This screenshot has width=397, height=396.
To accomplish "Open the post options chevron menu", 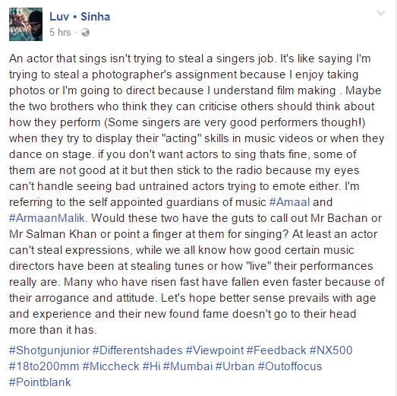I will coord(381,13).
